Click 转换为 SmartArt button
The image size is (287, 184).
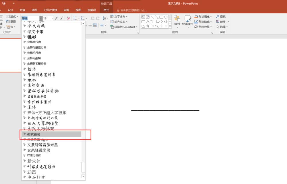124,27
